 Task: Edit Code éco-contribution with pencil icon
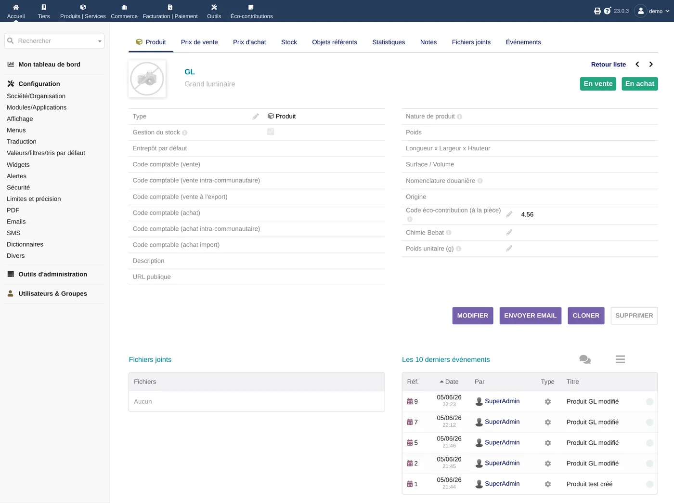509,214
